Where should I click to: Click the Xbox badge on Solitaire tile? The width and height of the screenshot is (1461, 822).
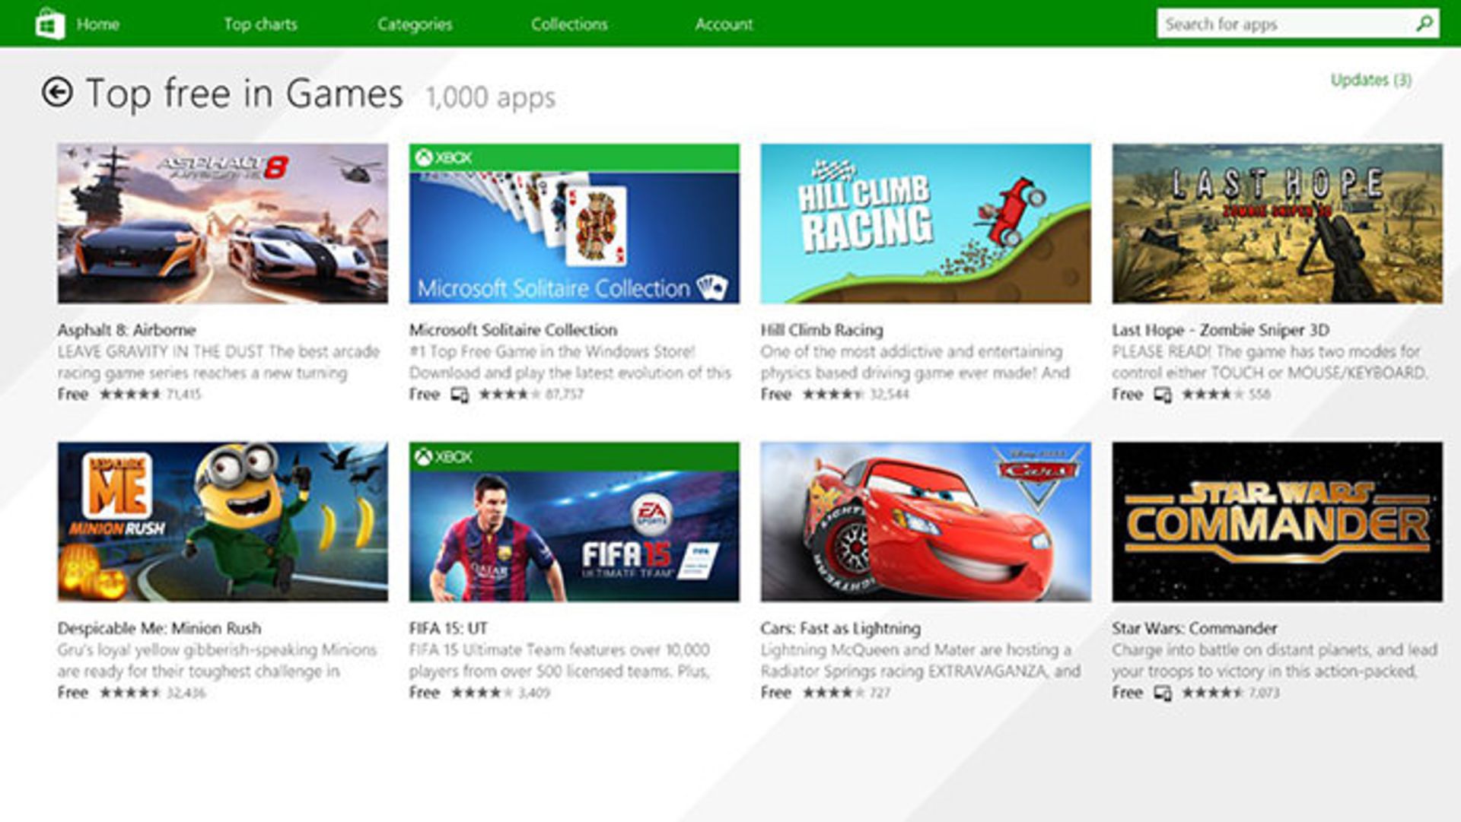(443, 157)
